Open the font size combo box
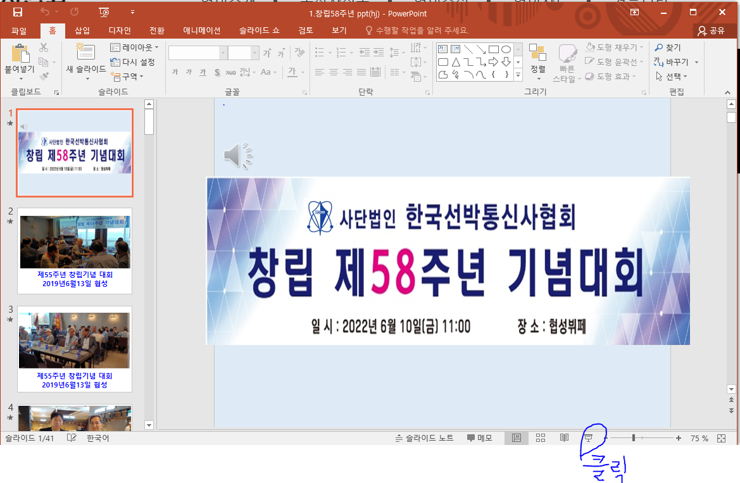 click(244, 53)
